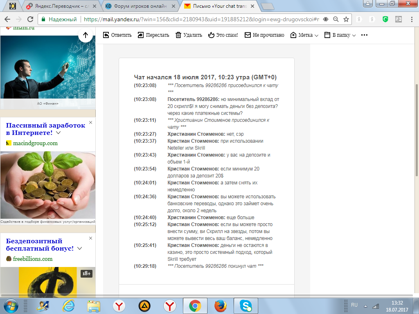Click the coins-in-hands ad image
Viewport: 419px width, 314px height.
(x=48, y=185)
